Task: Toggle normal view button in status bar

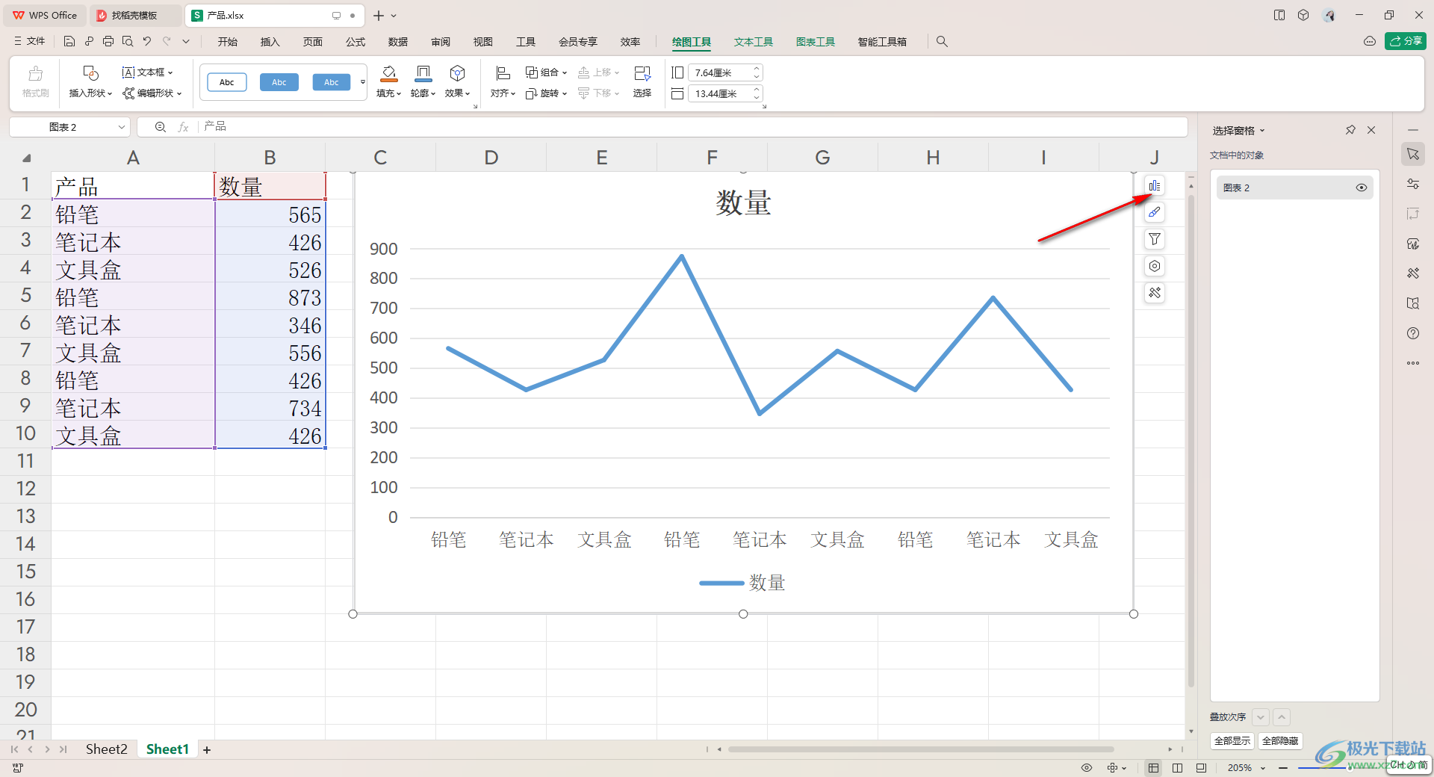Action: pos(1154,767)
